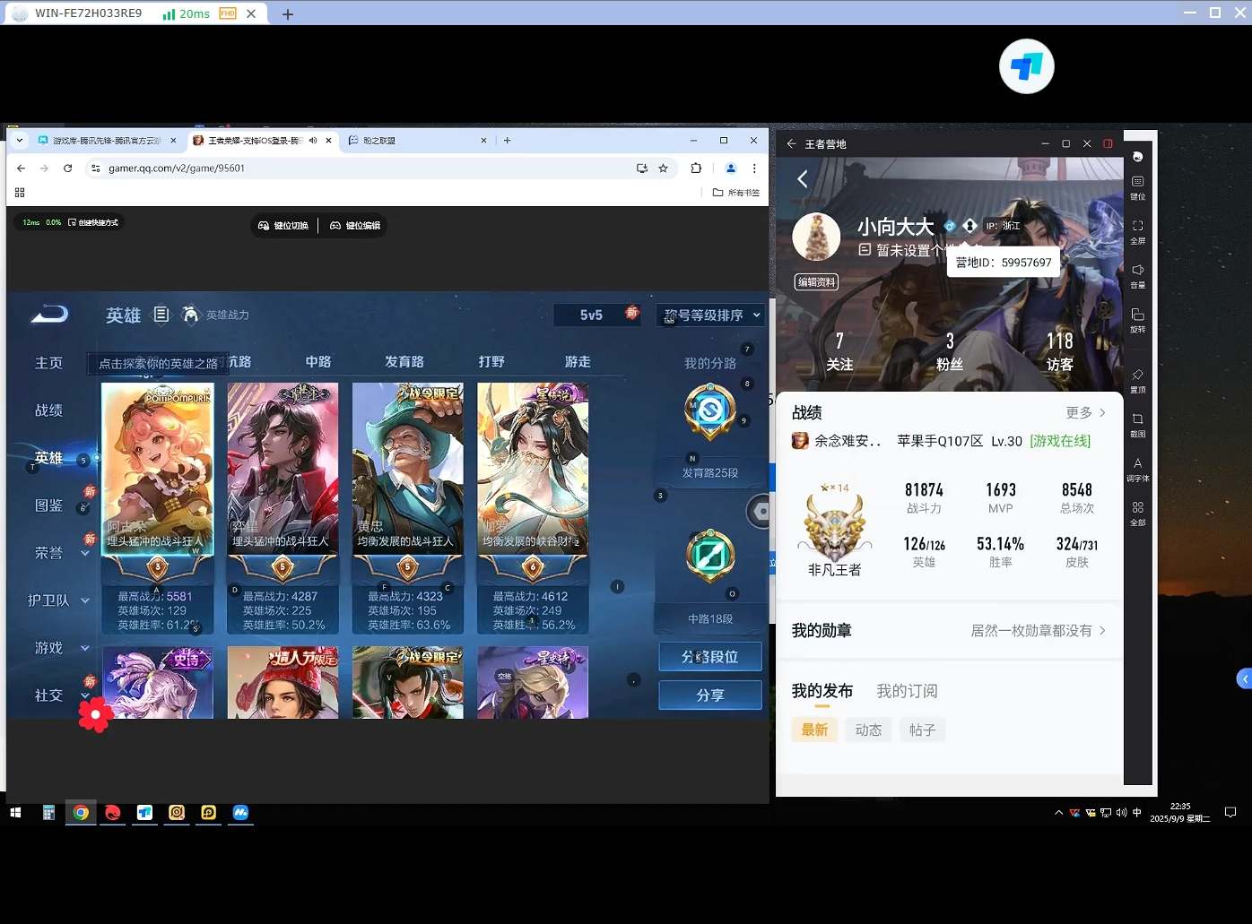Open 主页 in the game sidebar

click(x=49, y=363)
